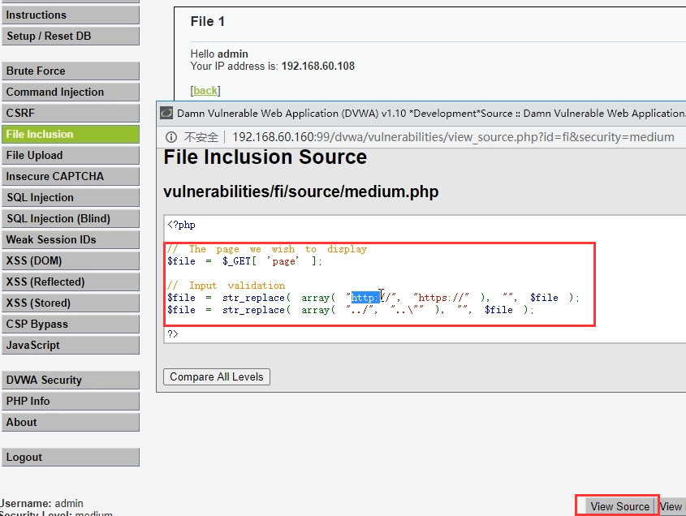Image resolution: width=686 pixels, height=516 pixels.
Task: Click the DVWA popup window favicon
Action: 166,114
